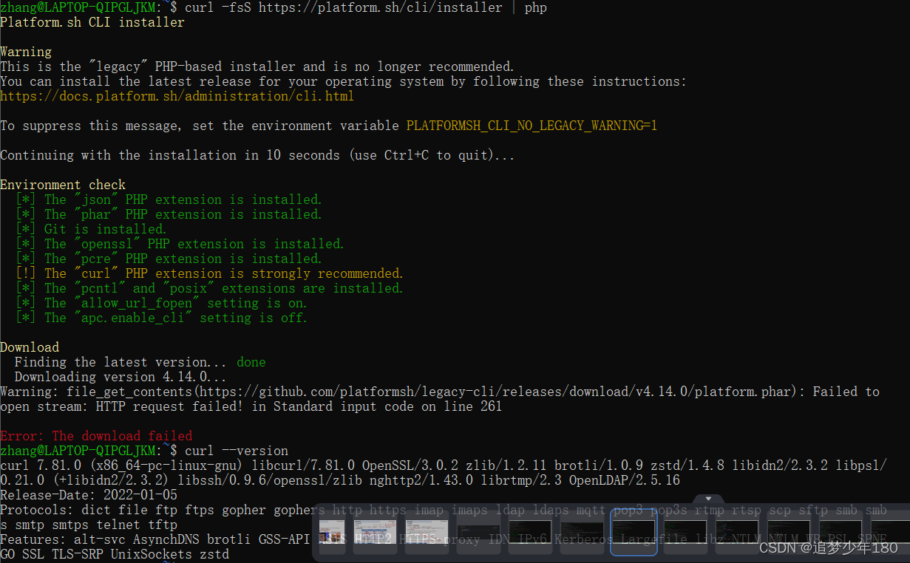
Task: Click the 'openssl' PHP extension is installed line
Action: pos(180,244)
